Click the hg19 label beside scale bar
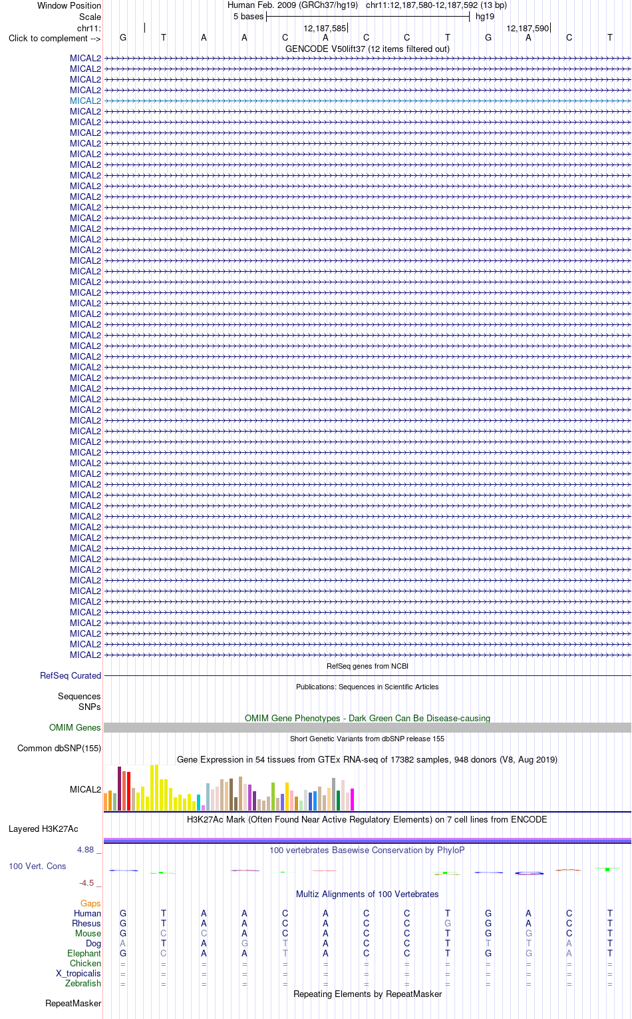 pos(485,17)
